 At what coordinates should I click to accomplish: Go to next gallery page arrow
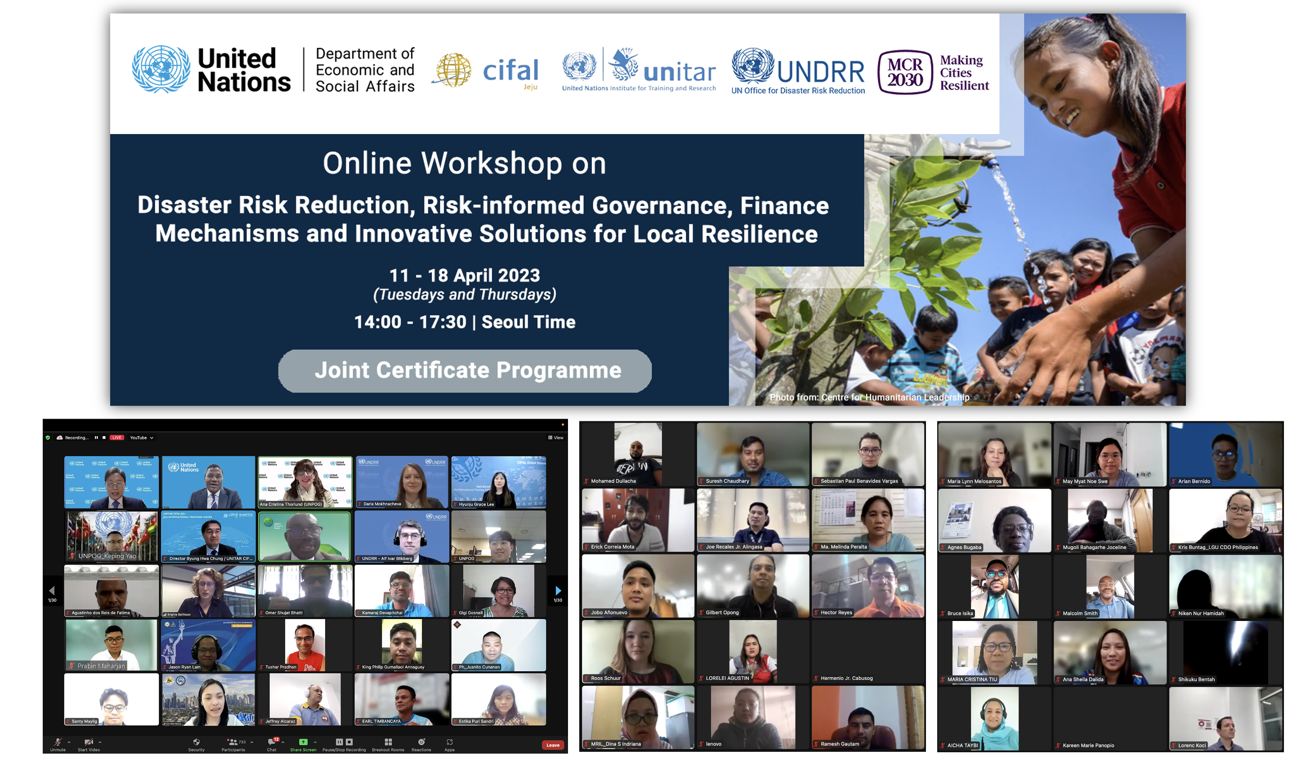(x=558, y=591)
